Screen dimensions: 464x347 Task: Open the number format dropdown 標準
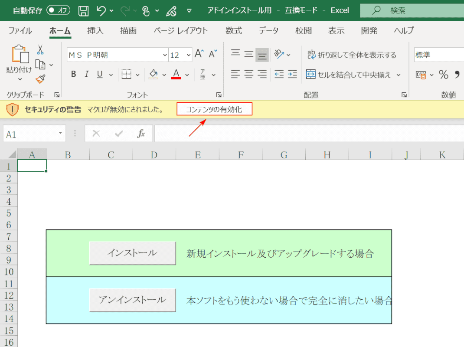pyautogui.click(x=439, y=55)
